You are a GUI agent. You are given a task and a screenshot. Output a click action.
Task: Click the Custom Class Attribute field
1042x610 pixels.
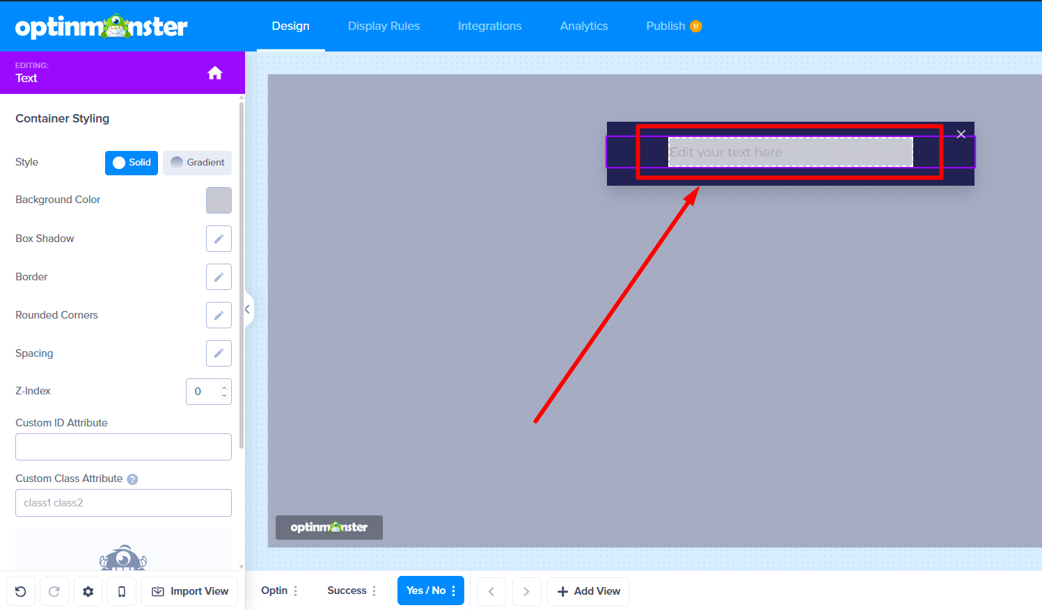click(x=123, y=503)
